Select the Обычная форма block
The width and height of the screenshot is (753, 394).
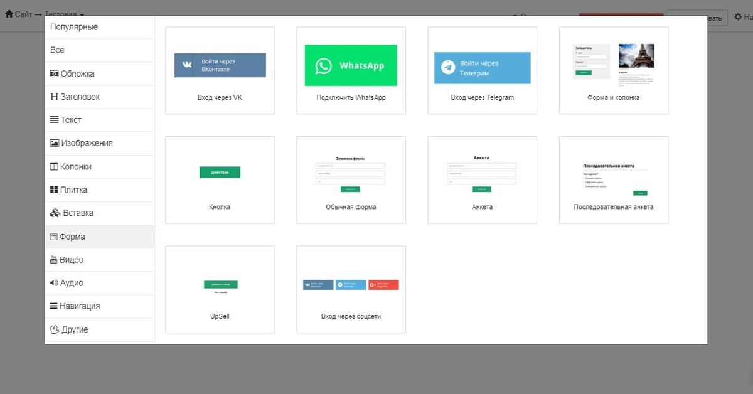coord(351,179)
